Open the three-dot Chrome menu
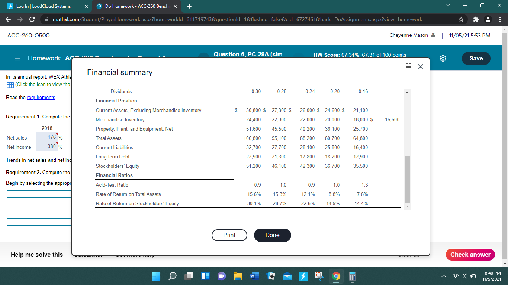 tap(500, 19)
